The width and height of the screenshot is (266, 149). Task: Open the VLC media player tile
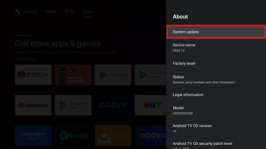pos(113,136)
